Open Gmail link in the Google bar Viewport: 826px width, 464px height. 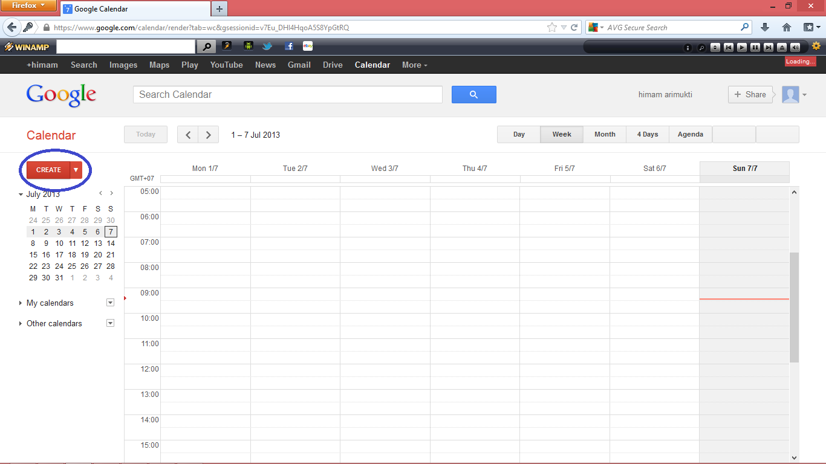(x=299, y=65)
